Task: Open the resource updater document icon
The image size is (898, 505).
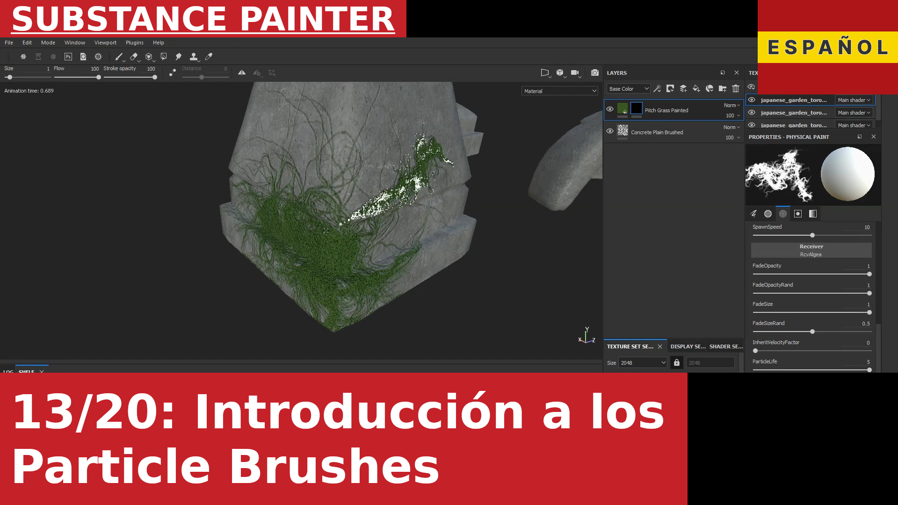Action: click(83, 57)
